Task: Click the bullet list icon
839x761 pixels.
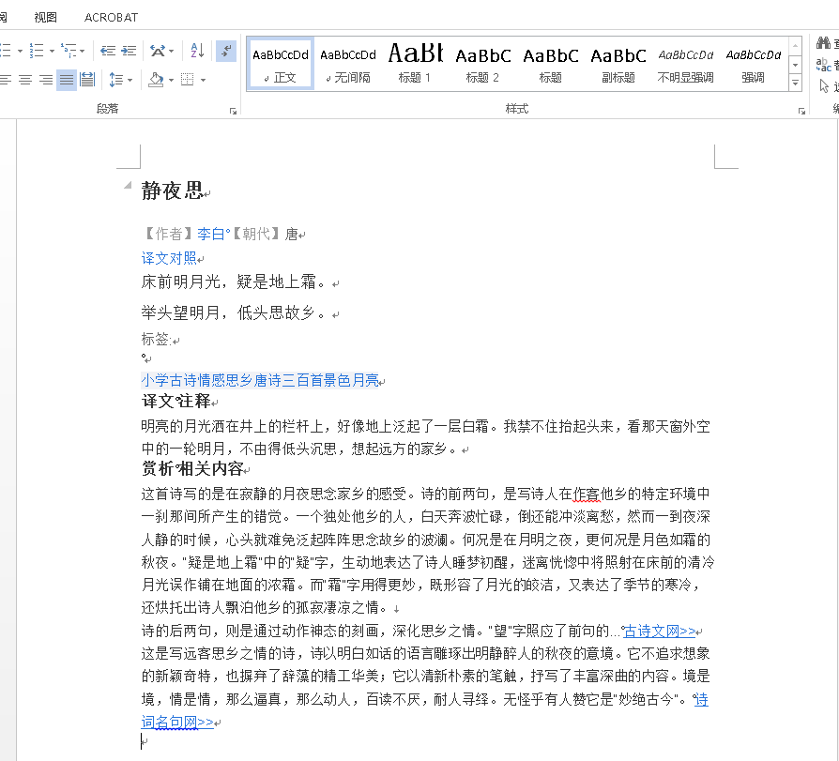Action: click(6, 51)
